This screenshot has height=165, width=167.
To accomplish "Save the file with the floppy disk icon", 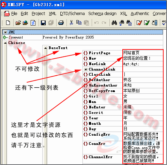I will tap(43, 23).
